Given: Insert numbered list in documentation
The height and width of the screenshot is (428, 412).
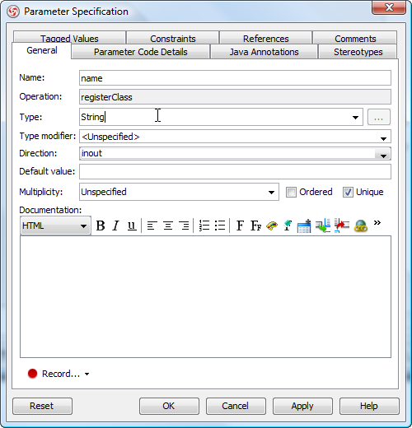Looking at the screenshot, I should pos(204,226).
